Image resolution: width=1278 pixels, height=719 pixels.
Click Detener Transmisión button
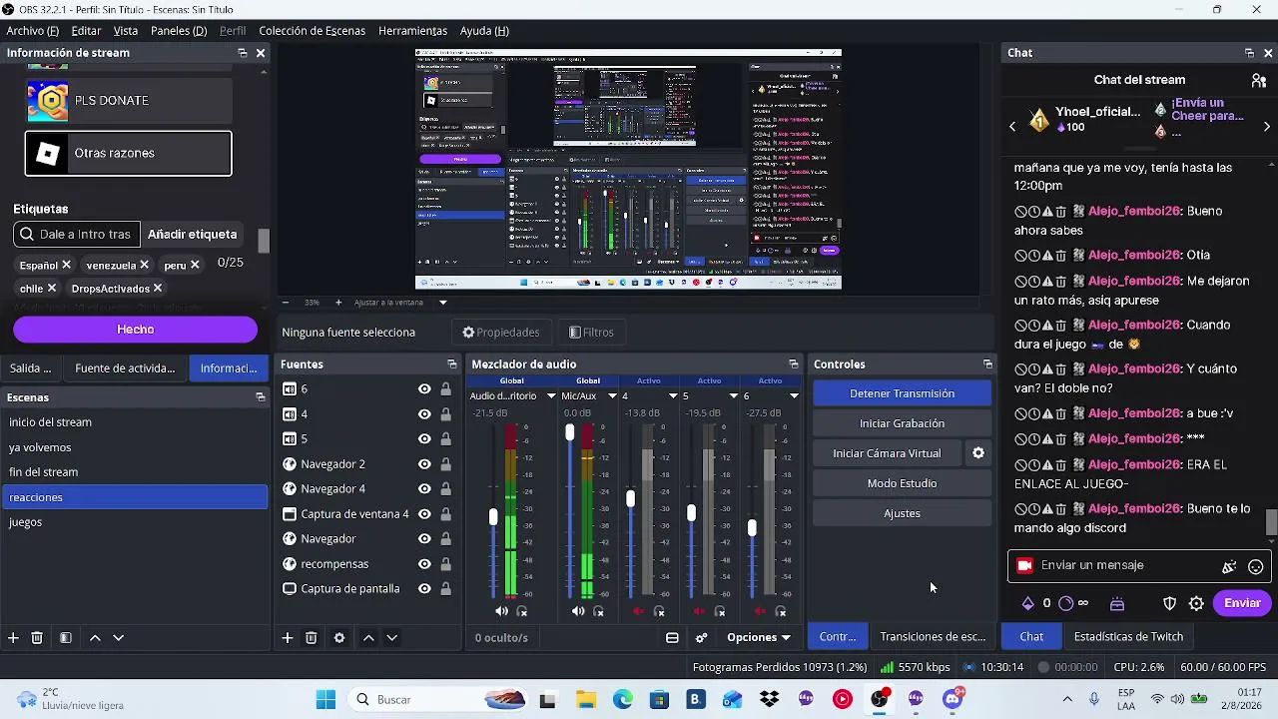903,393
